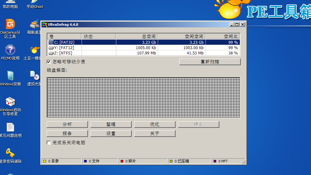Toggle 忽略可移动介质 checkbox

(x=49, y=62)
